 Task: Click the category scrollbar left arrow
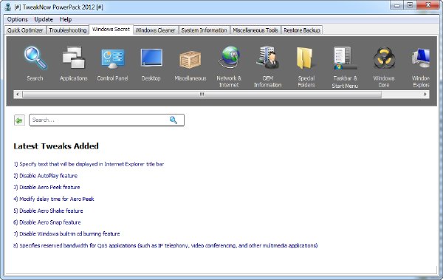[18, 94]
